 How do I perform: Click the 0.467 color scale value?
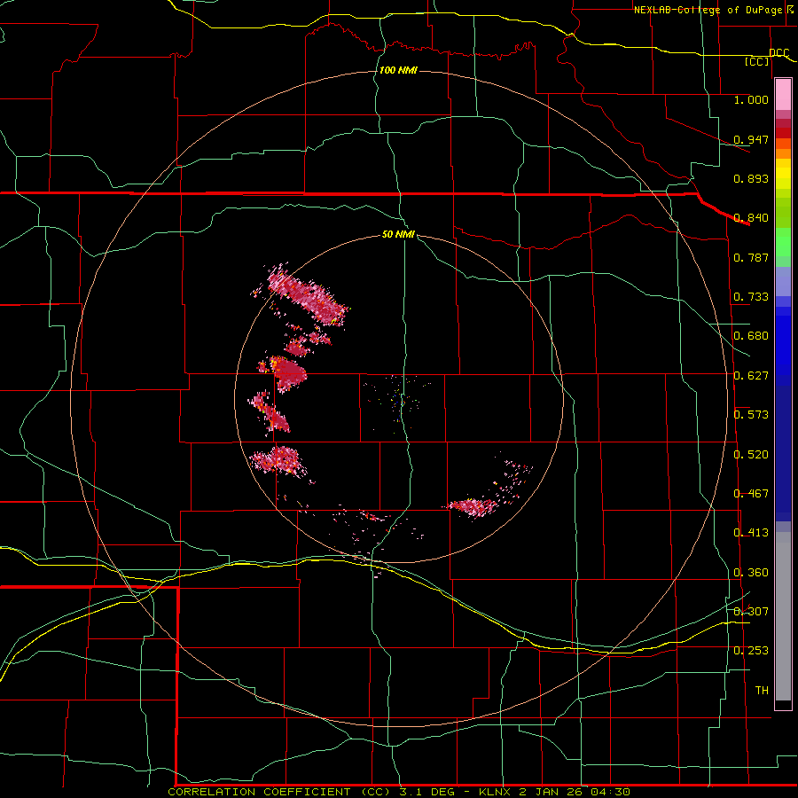pos(751,494)
